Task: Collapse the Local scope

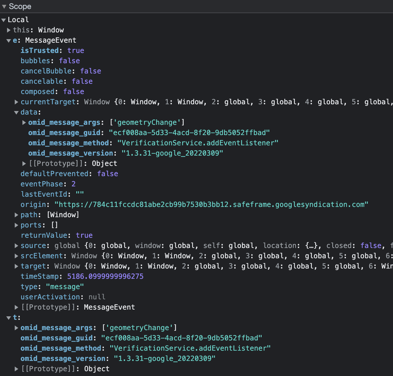Action: click(3, 20)
